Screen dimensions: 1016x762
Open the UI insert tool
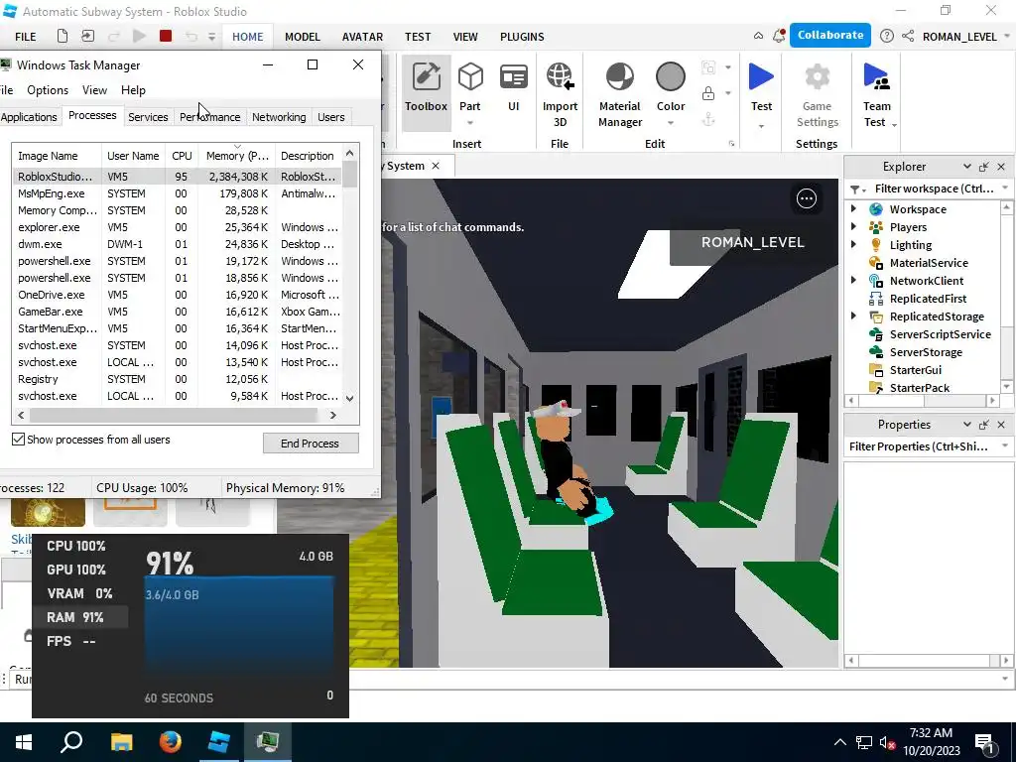click(x=513, y=87)
